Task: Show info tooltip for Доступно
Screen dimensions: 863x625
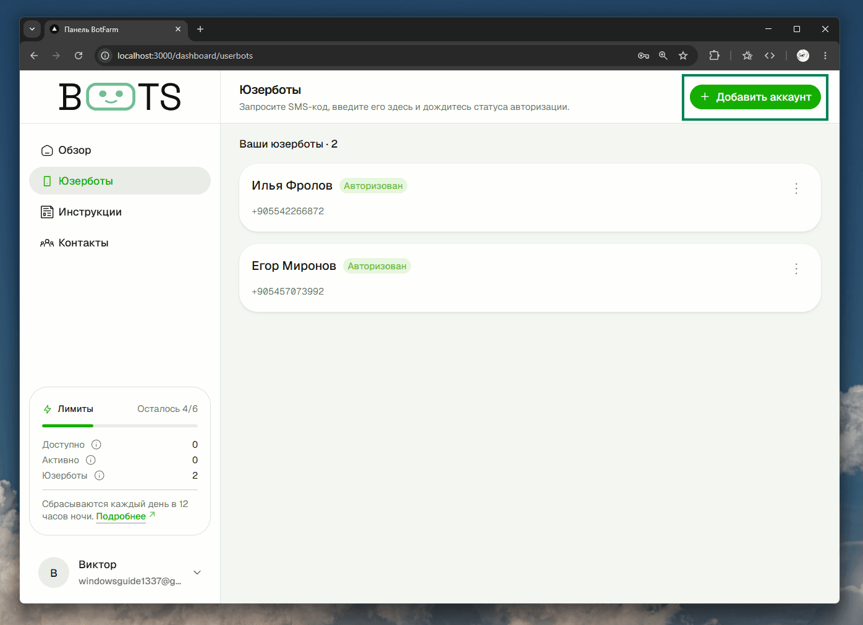Action: click(x=96, y=445)
